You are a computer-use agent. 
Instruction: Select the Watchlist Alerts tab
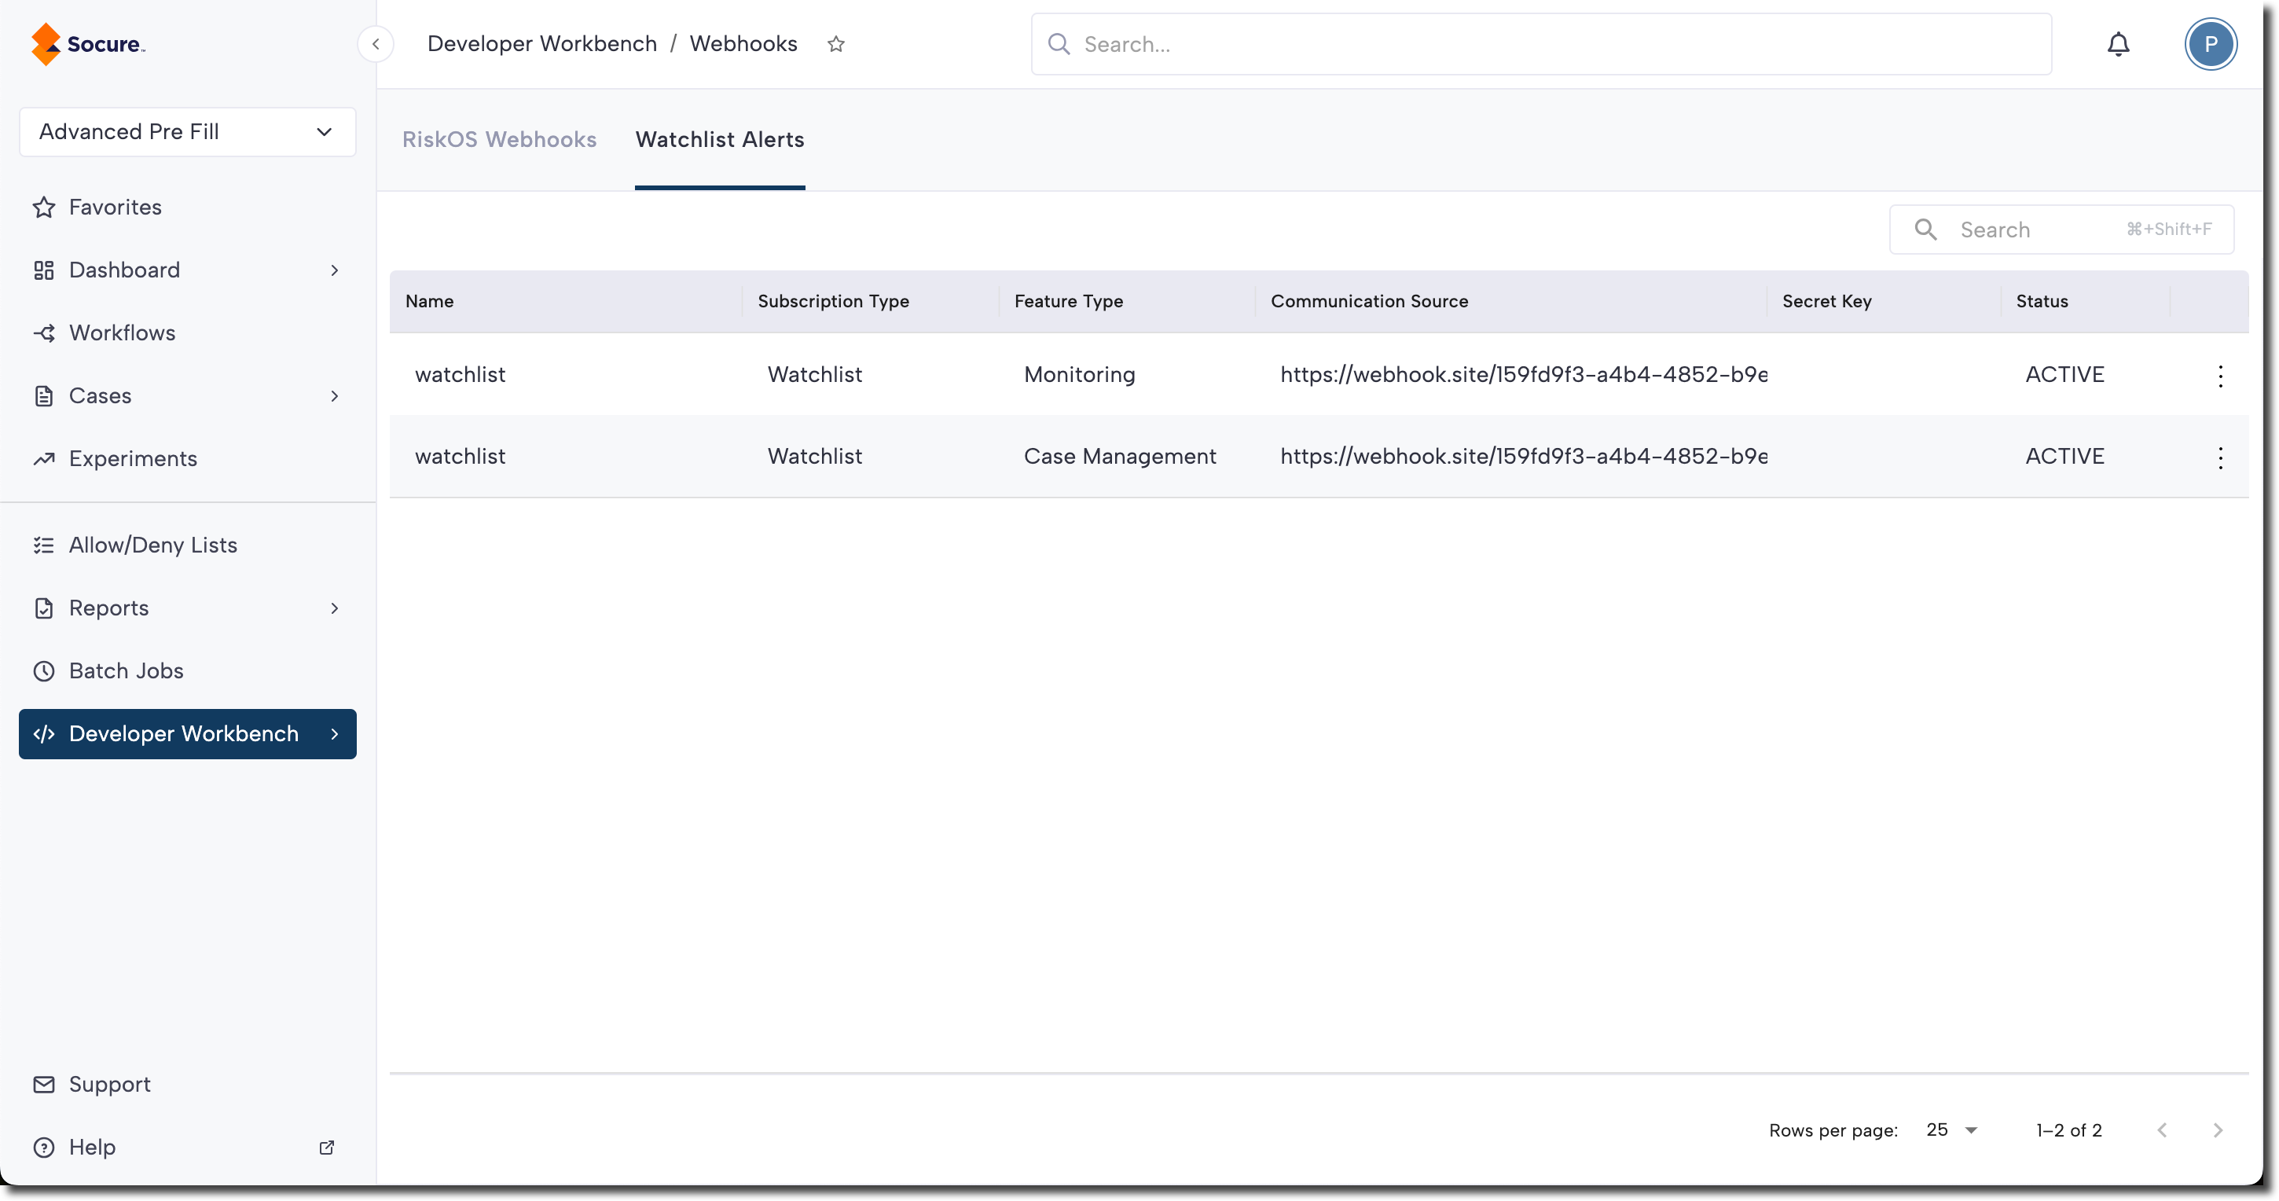pos(719,140)
